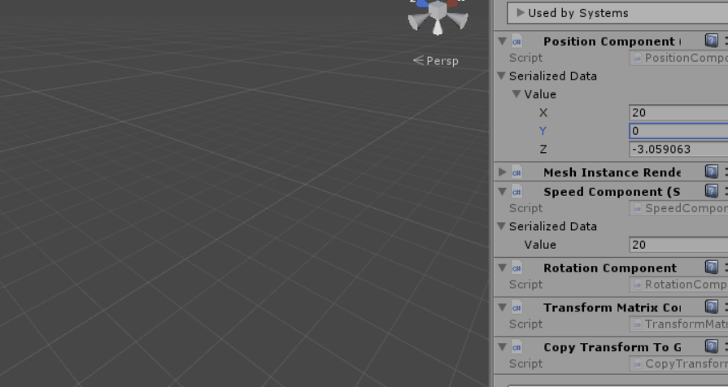728x387 pixels.
Task: Click the Rotation Component script icon
Action: click(517, 267)
